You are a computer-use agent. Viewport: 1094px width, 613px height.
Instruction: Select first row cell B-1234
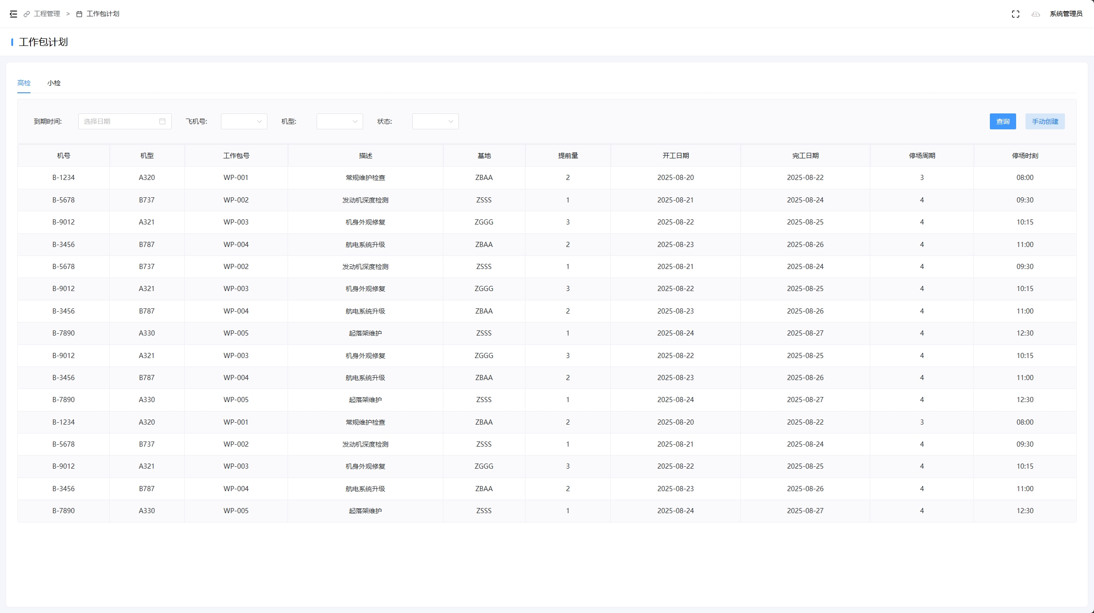(63, 178)
